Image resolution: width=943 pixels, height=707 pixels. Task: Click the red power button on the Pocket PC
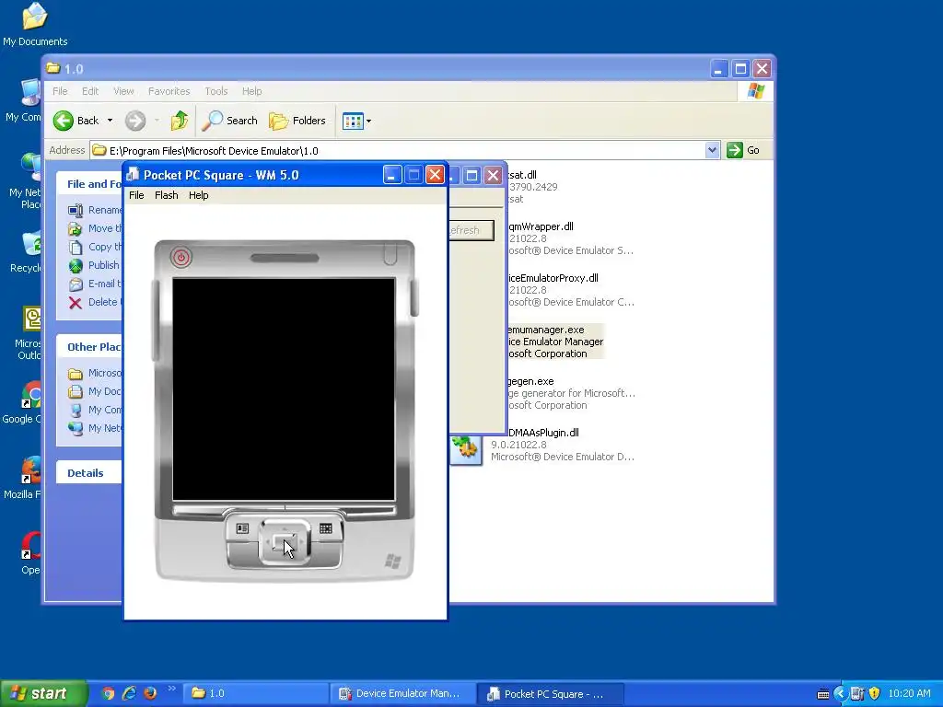click(x=180, y=258)
